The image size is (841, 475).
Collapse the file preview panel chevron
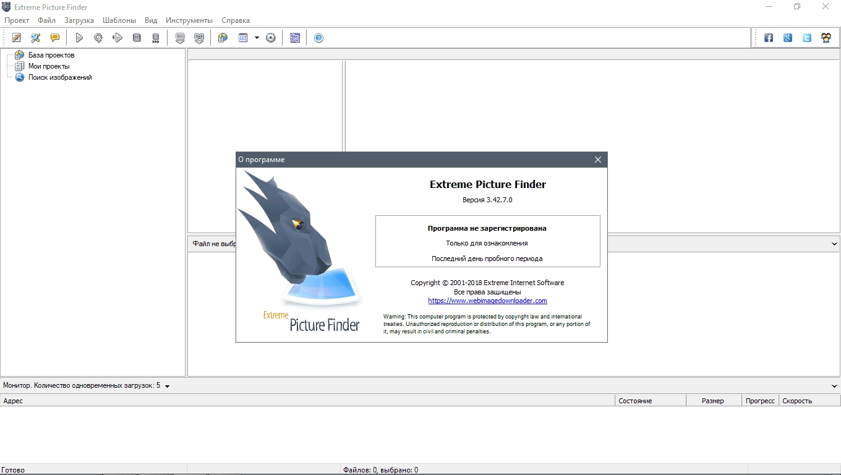click(834, 244)
